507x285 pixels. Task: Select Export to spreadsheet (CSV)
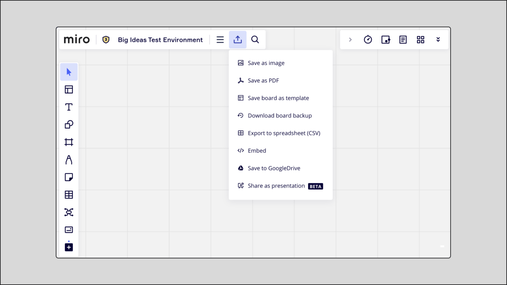[x=284, y=133]
